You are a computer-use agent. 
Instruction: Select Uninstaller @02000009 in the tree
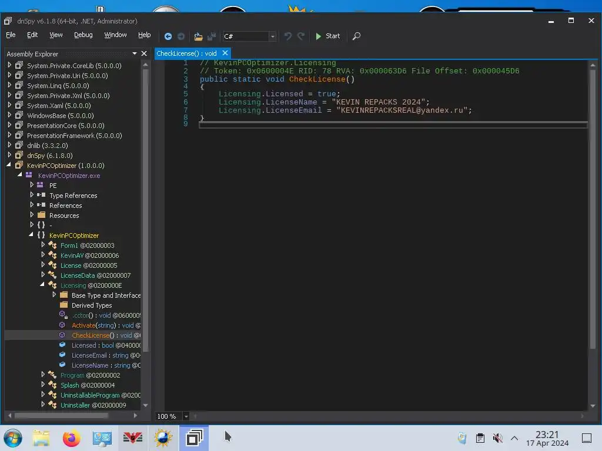(x=93, y=405)
